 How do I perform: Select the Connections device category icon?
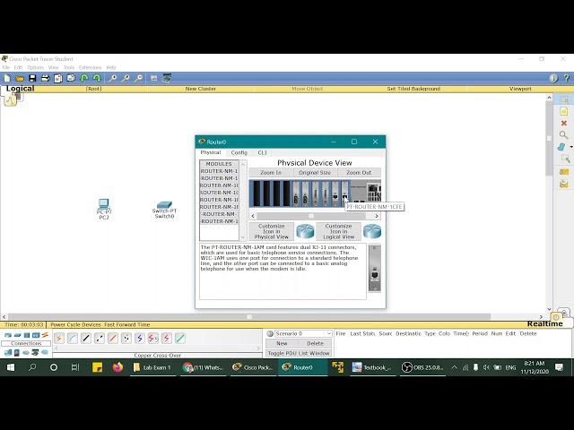click(45, 335)
